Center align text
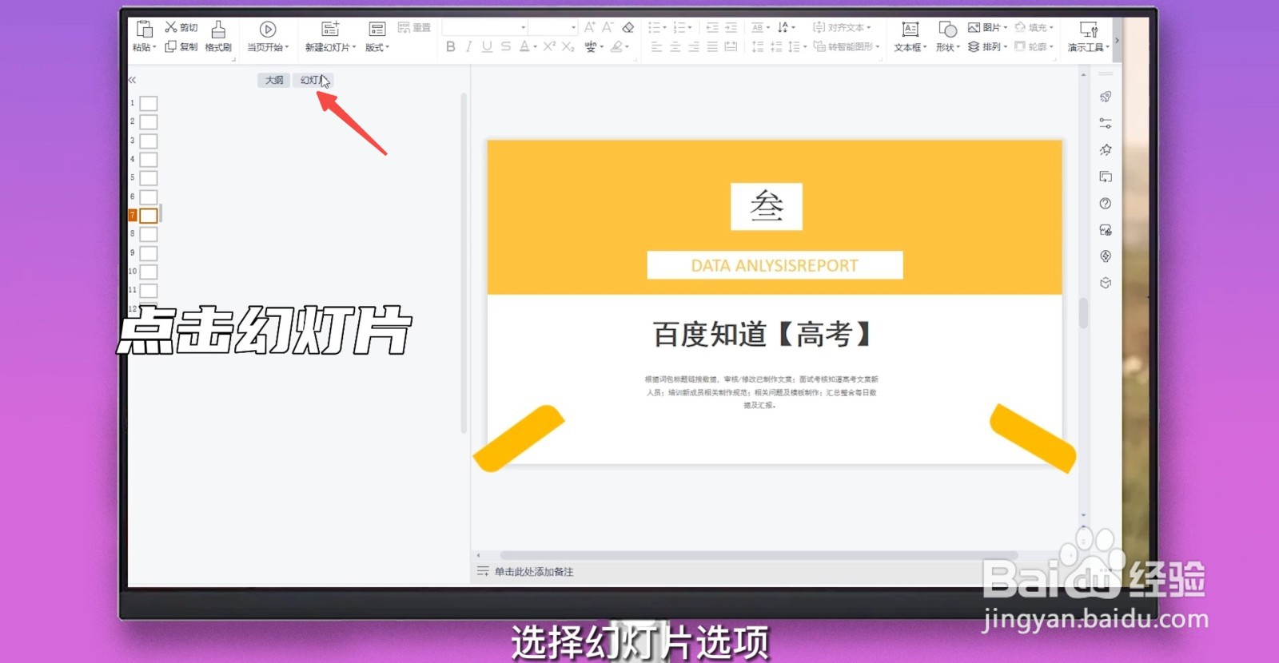 click(x=675, y=47)
